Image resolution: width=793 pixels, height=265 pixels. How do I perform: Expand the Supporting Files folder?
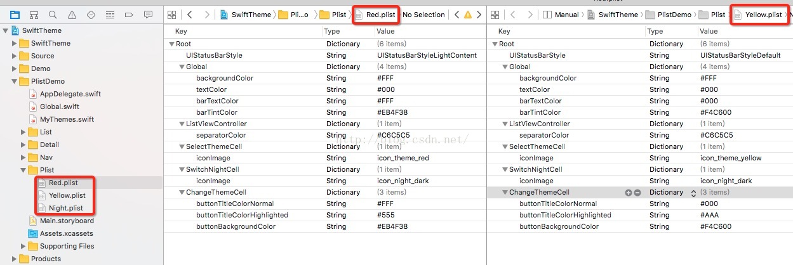click(x=23, y=246)
